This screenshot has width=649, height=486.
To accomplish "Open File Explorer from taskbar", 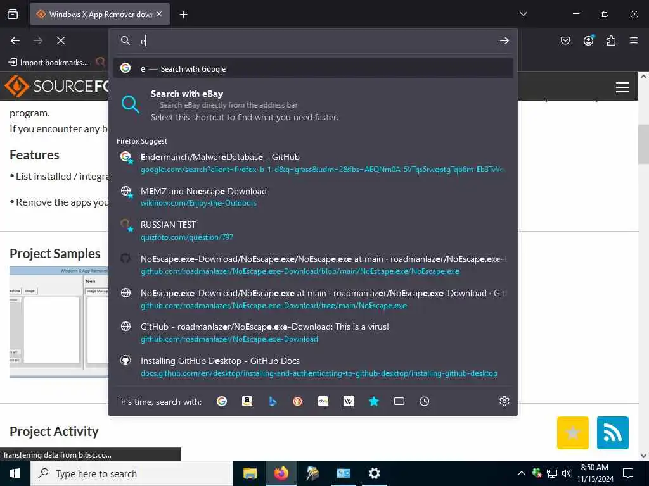I will point(250,473).
